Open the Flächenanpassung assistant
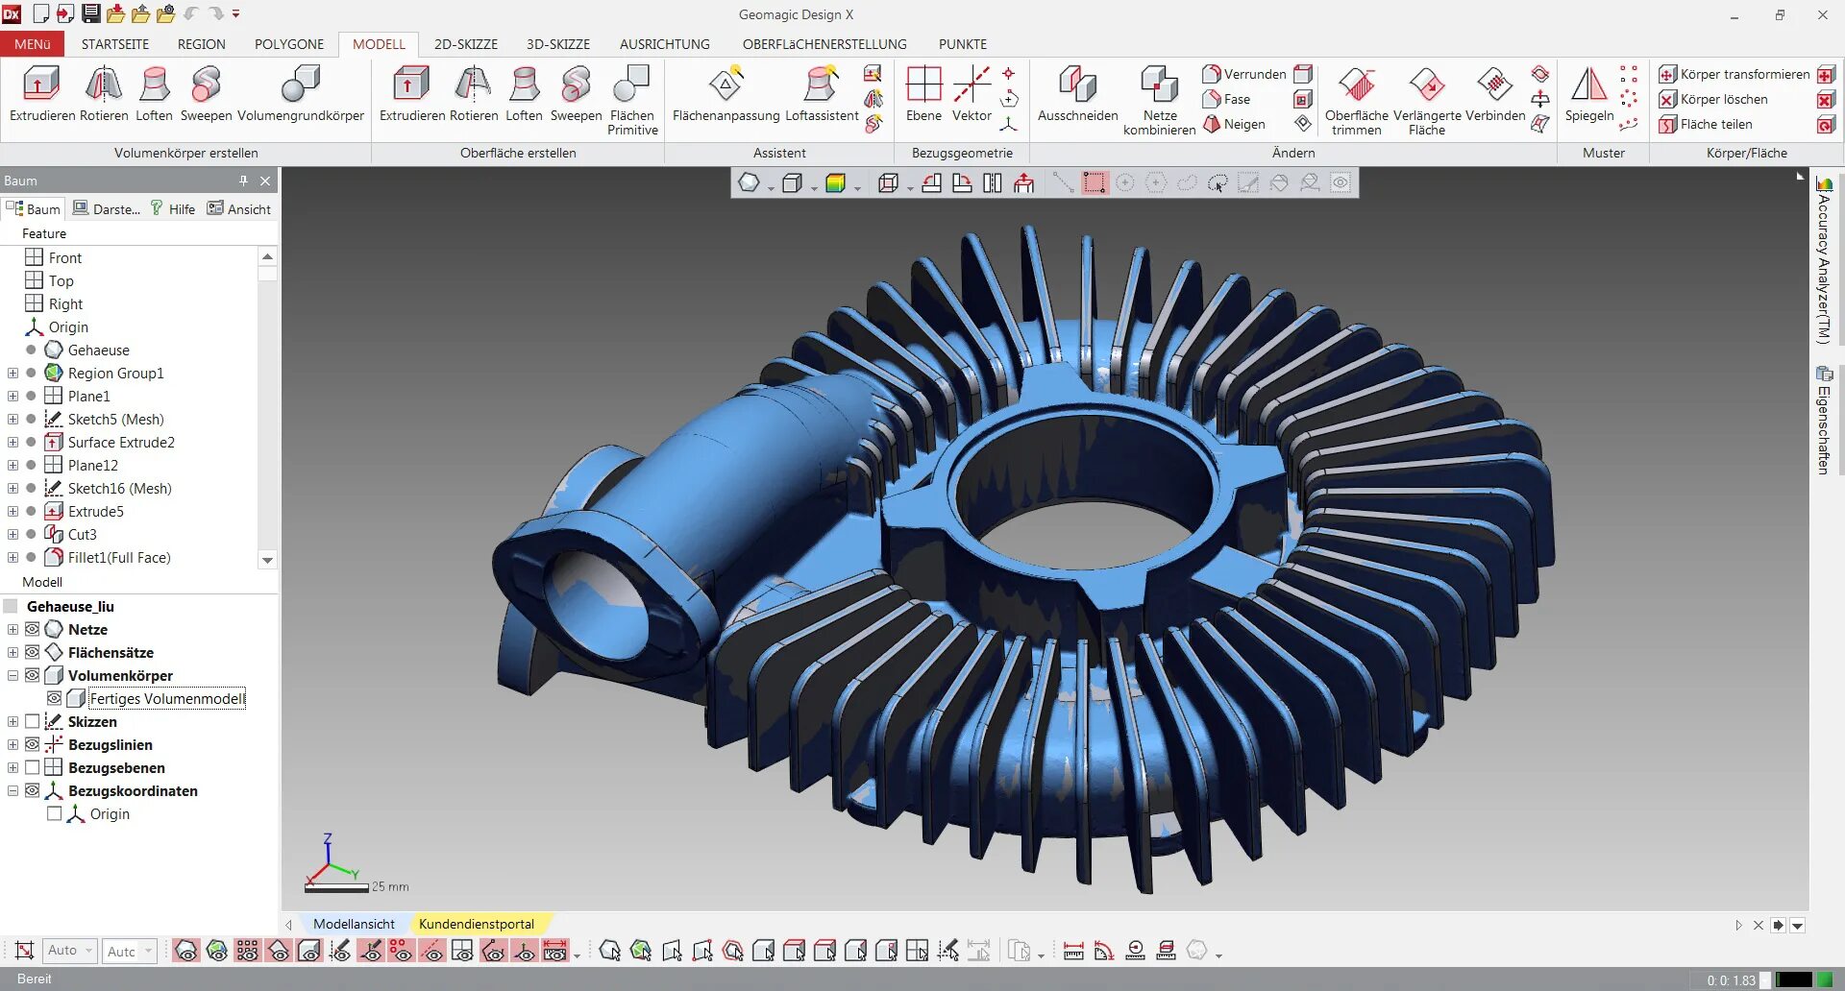 pyautogui.click(x=726, y=94)
